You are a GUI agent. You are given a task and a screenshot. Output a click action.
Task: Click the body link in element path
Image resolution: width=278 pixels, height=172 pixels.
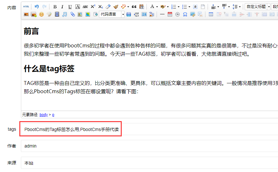[x=43, y=115]
